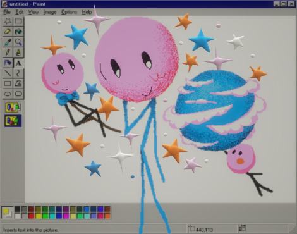This screenshot has height=234, width=297.
Task: Click the Magnifier tool
Action: pyautogui.click(x=18, y=42)
